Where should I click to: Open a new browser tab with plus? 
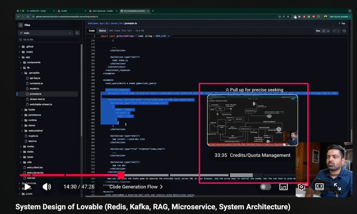[153, 11]
